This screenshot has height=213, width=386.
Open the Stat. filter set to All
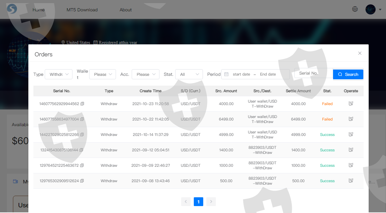189,75
